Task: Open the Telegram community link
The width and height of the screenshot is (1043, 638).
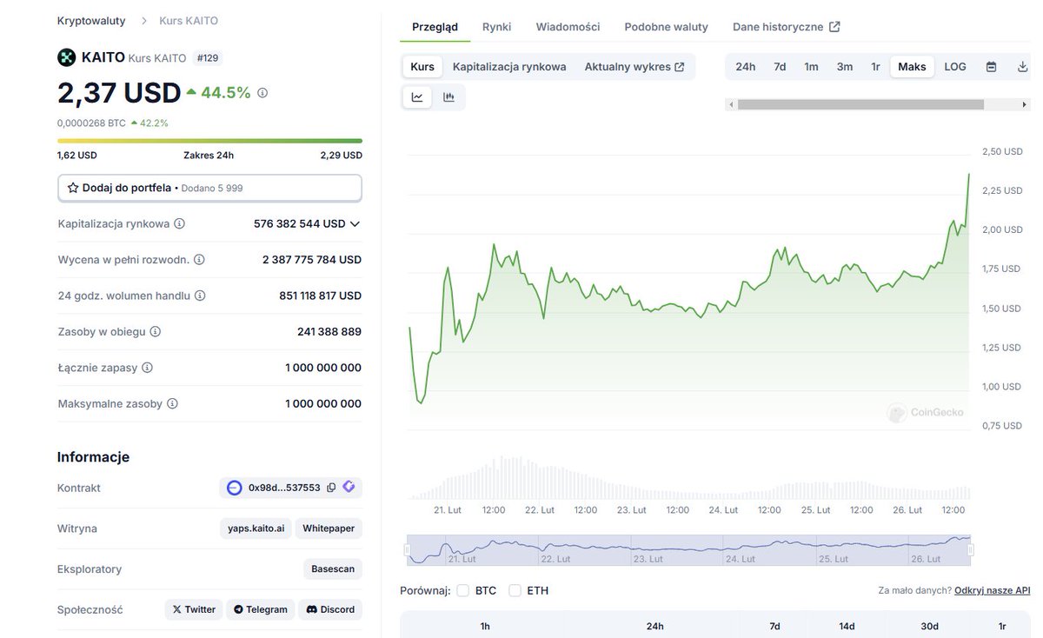Action: [x=261, y=609]
